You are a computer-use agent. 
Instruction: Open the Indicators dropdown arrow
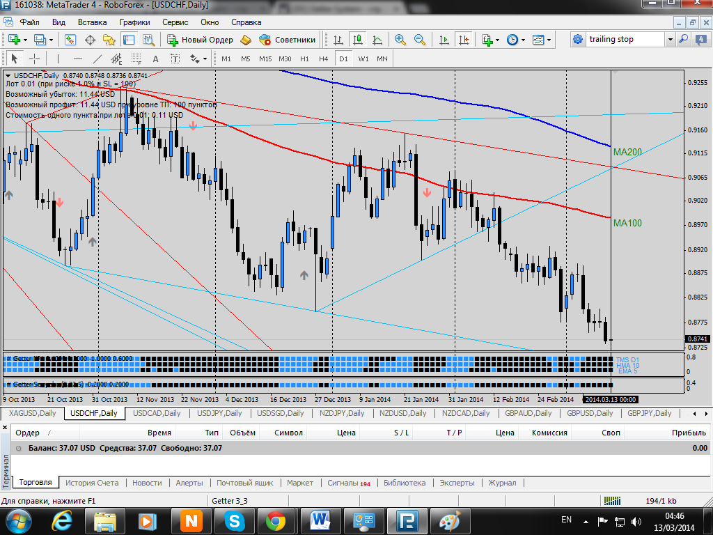pos(497,40)
